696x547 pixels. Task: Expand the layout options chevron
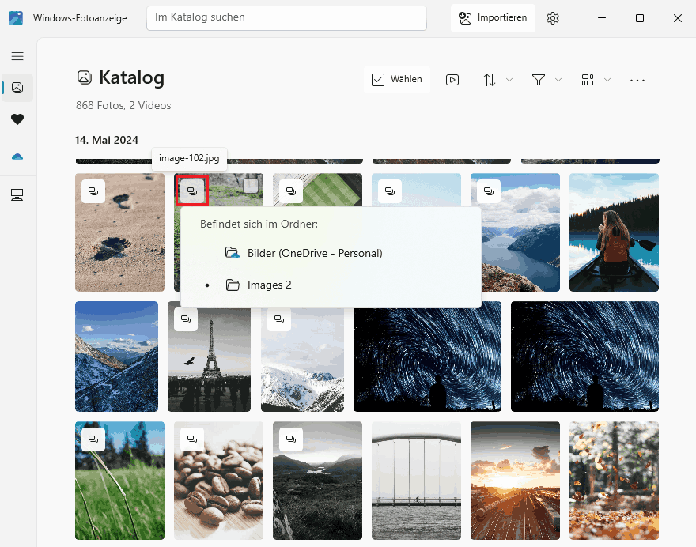pos(607,80)
